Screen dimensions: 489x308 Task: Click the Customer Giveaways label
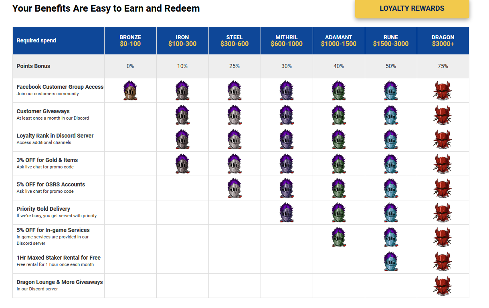coord(43,111)
